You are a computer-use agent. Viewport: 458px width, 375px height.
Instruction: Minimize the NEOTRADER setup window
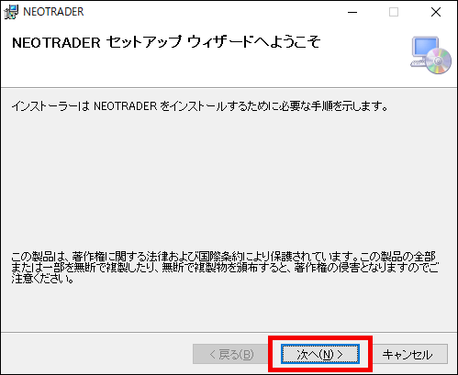coord(352,12)
